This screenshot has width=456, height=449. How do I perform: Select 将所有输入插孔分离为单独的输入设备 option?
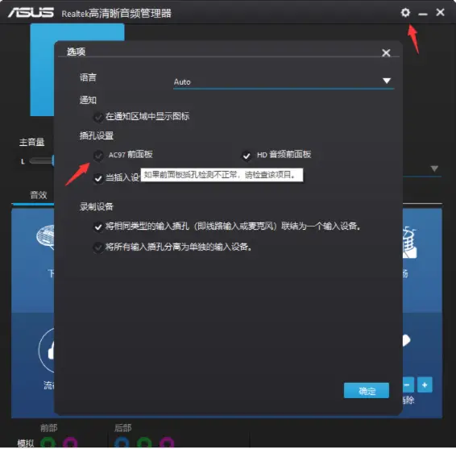click(98, 247)
